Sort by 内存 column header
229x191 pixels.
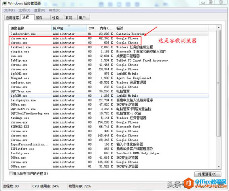[x=106, y=28]
